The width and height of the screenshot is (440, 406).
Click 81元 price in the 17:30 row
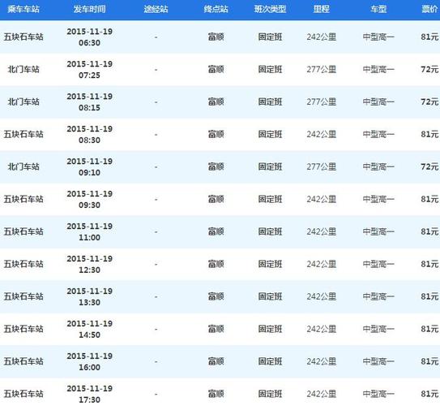pyautogui.click(x=429, y=394)
